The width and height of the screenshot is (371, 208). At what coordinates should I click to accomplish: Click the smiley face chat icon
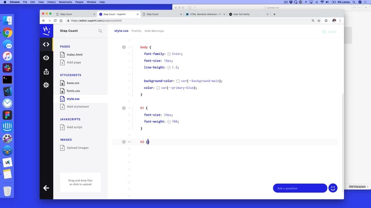pos(332,188)
